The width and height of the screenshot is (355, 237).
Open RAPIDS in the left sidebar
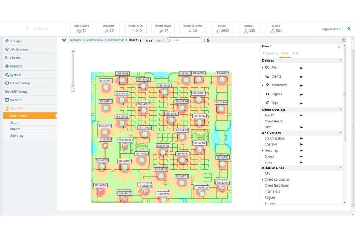click(x=15, y=100)
